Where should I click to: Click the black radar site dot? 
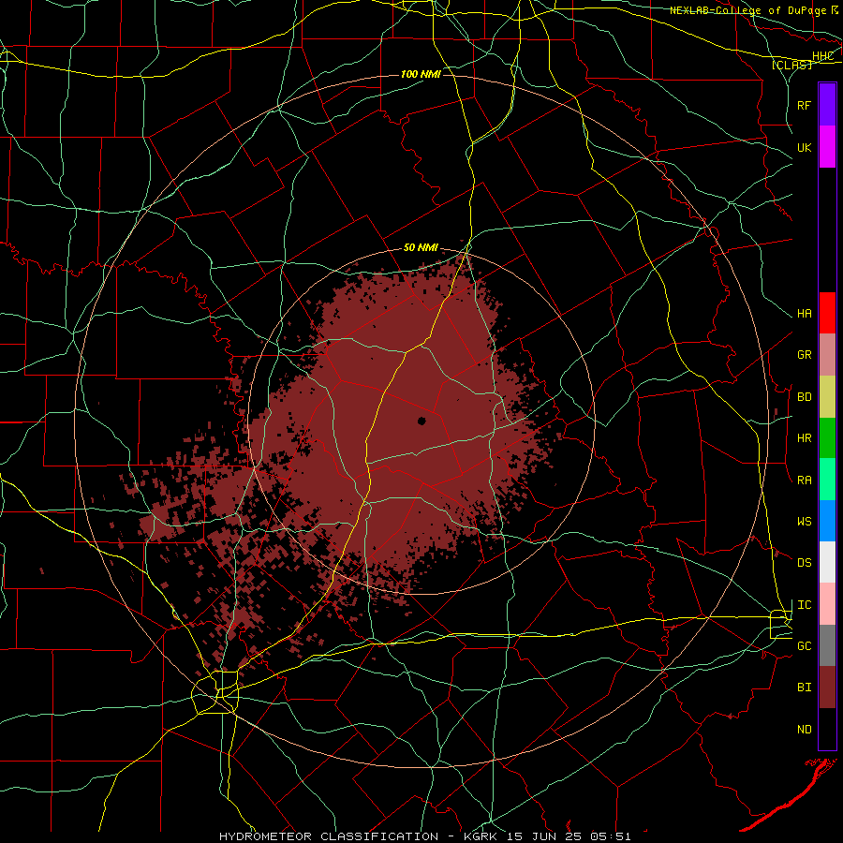pyautogui.click(x=421, y=421)
